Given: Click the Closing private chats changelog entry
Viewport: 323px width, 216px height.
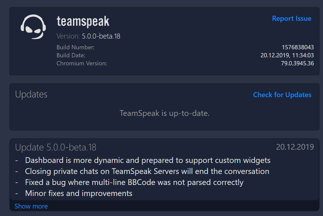Looking at the screenshot, I should (x=147, y=171).
